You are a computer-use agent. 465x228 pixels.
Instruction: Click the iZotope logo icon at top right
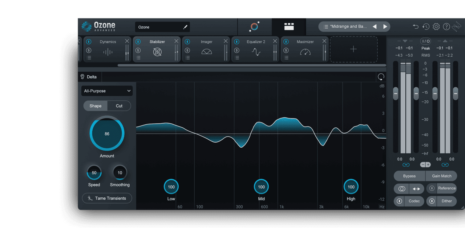456,27
